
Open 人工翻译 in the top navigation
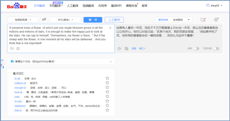click(x=73, y=6)
